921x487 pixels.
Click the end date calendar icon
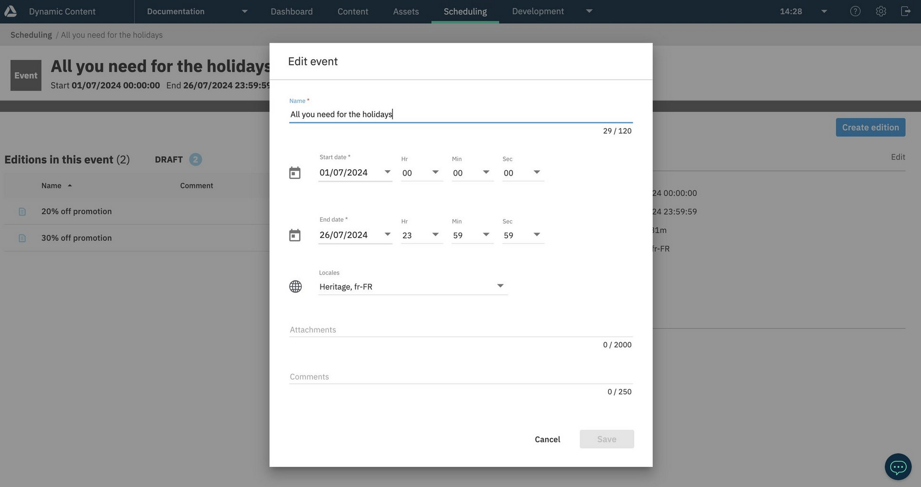(294, 235)
